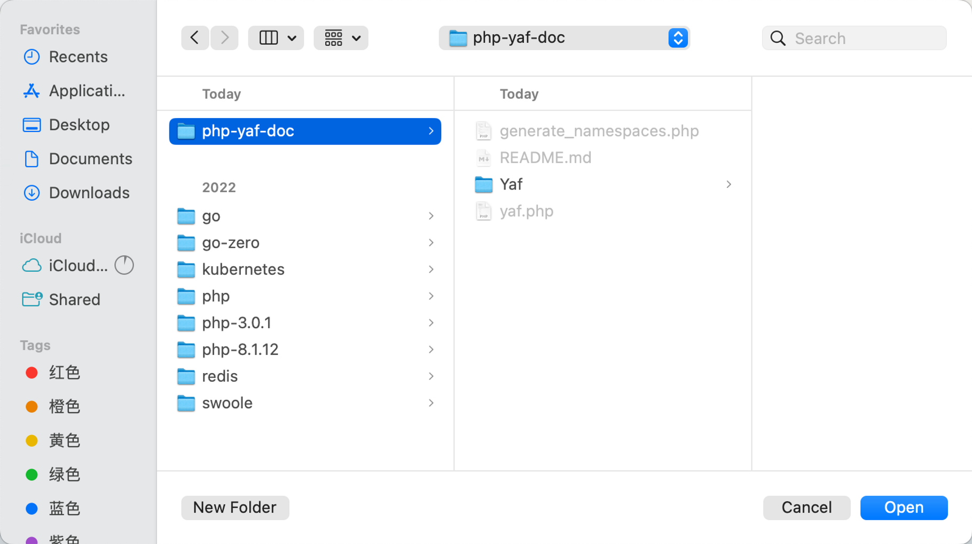Open iCloud Drive in the sidebar
Viewport: 972px width, 544px height.
coord(78,266)
